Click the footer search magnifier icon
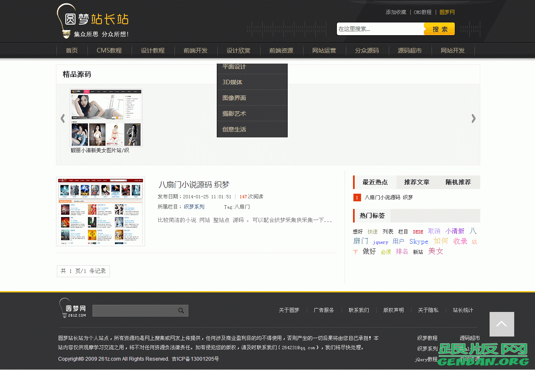This screenshot has width=535, height=370. (181, 311)
